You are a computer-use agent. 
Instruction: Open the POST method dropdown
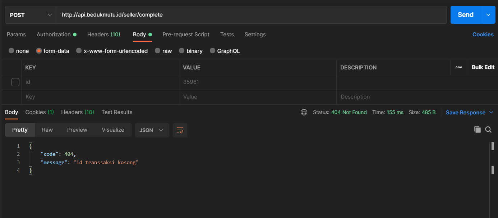click(31, 15)
